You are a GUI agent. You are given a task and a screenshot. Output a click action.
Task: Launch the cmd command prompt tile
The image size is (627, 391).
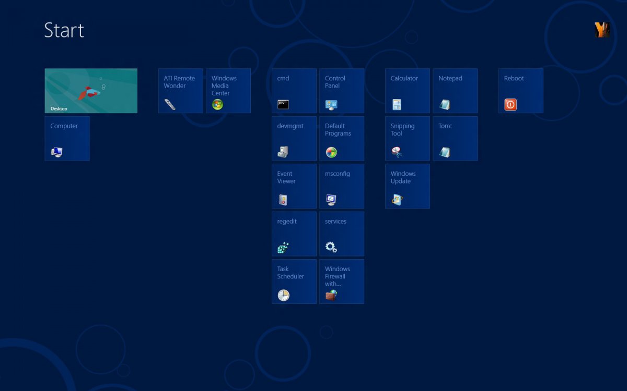(294, 91)
